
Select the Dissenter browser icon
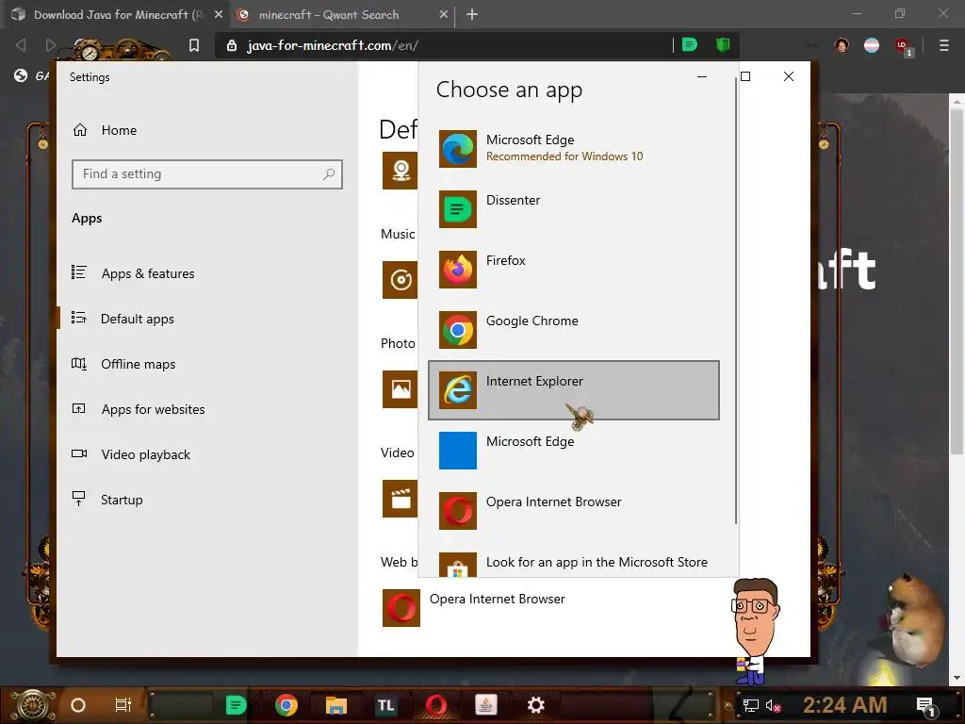457,209
